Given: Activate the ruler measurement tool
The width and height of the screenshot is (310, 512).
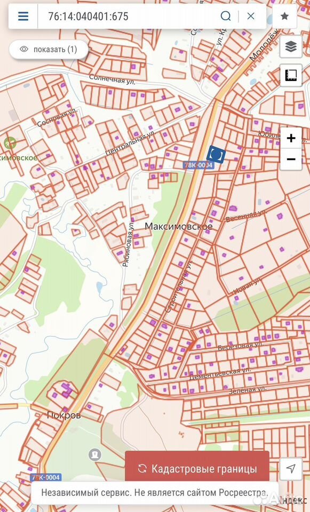Looking at the screenshot, I should [291, 75].
